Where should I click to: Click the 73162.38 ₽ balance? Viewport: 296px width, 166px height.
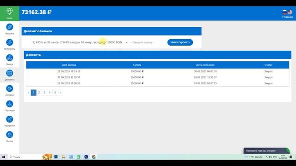(x=37, y=12)
